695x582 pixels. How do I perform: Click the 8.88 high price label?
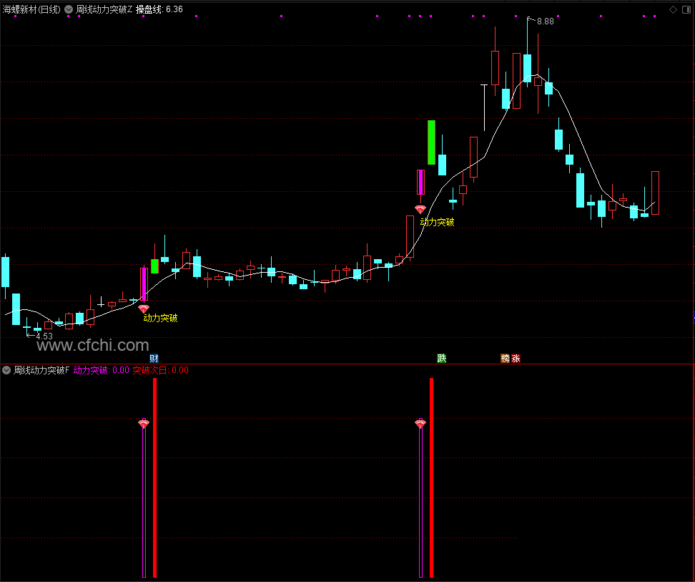[x=545, y=21]
